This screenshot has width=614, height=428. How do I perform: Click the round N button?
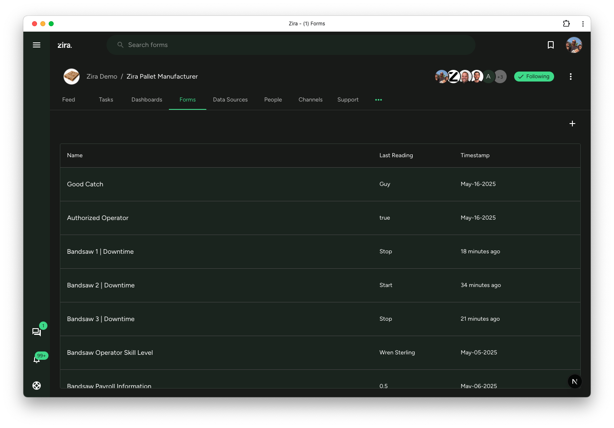[574, 381]
